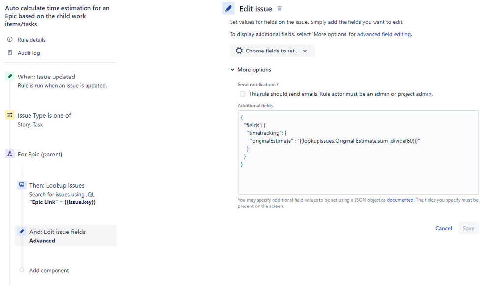This screenshot has width=491, height=285.
Task: Select the For Epic (parent) branch
Action: coord(40,154)
